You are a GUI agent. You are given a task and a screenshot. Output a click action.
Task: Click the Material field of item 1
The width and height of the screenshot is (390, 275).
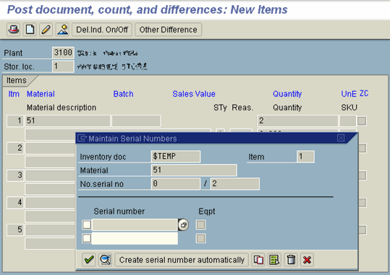tap(67, 121)
